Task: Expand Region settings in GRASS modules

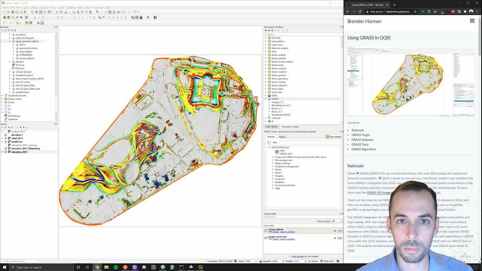Action: (273, 163)
